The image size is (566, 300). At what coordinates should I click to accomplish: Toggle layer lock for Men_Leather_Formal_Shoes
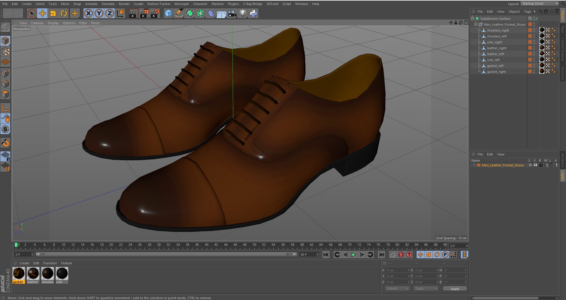551,165
